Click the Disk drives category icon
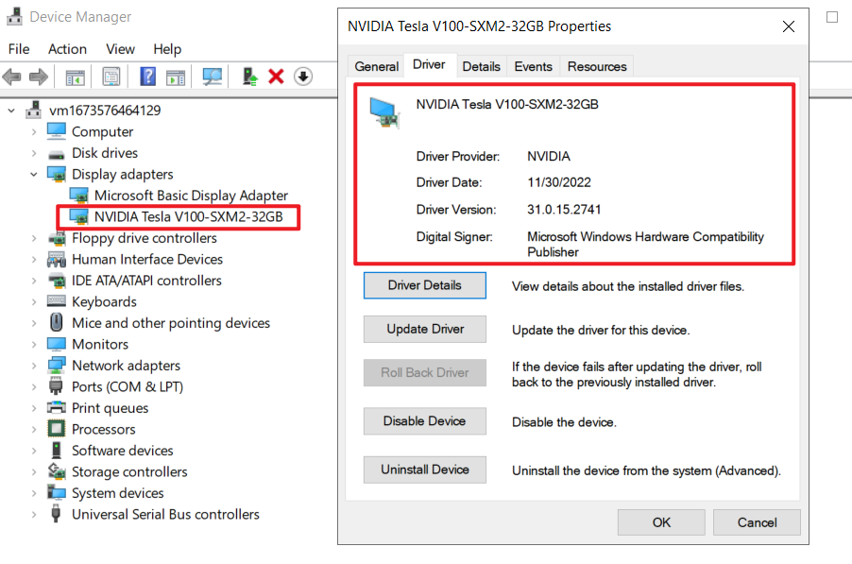The height and width of the screenshot is (564, 852). 56,154
